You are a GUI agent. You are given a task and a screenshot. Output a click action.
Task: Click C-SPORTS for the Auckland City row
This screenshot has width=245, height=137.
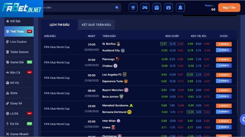[x=224, y=50]
